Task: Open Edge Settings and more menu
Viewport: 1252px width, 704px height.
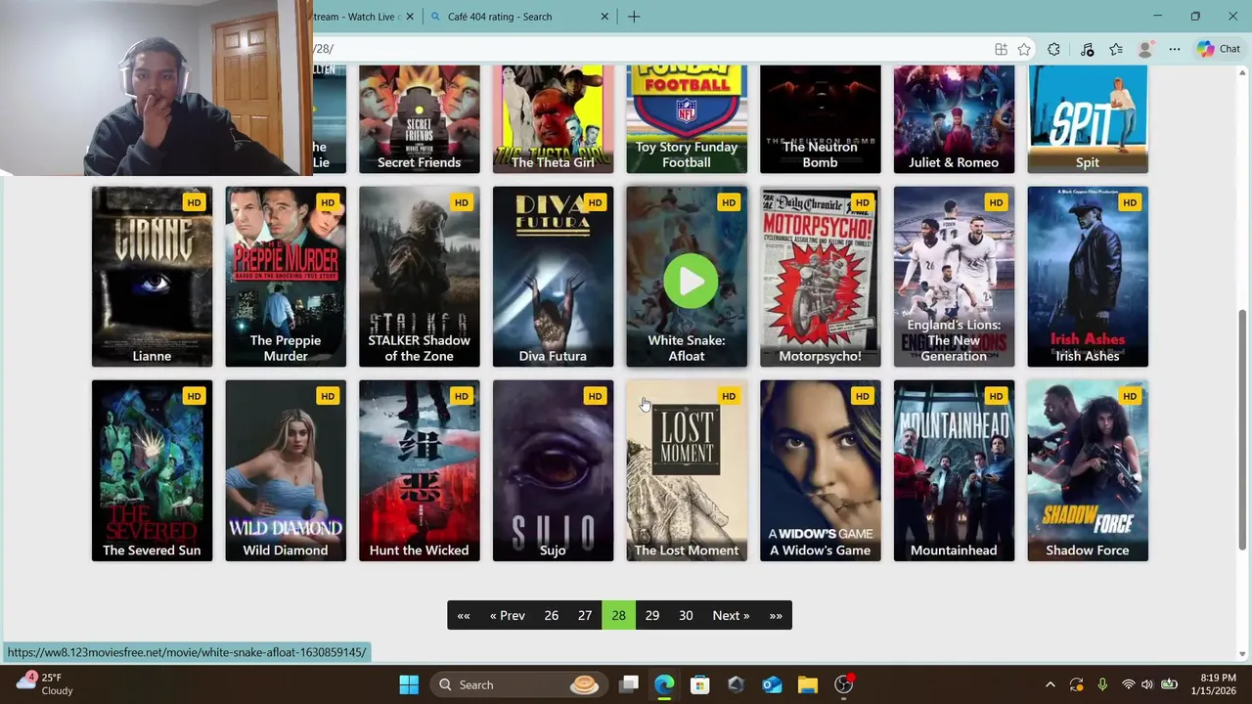Action: click(1175, 49)
